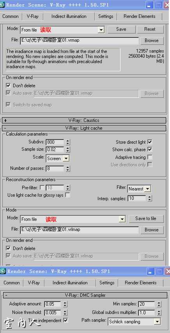Click the light cache File path field
This screenshot has width=170, height=333.
[79, 229]
